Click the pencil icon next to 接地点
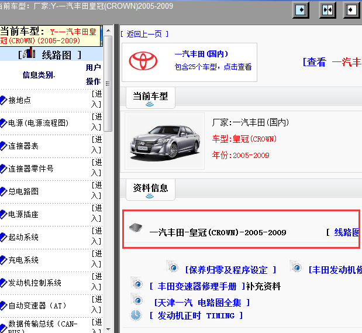Viewport: 362px width, 333px height. [x=4, y=100]
